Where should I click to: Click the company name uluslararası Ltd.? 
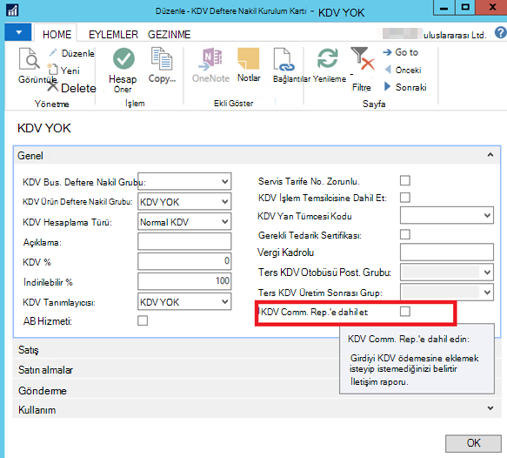pyautogui.click(x=454, y=35)
